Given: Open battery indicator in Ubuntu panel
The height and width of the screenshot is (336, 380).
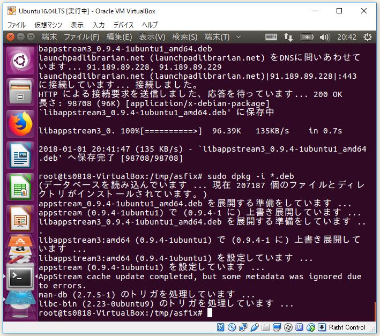Looking at the screenshot, I should 307,37.
